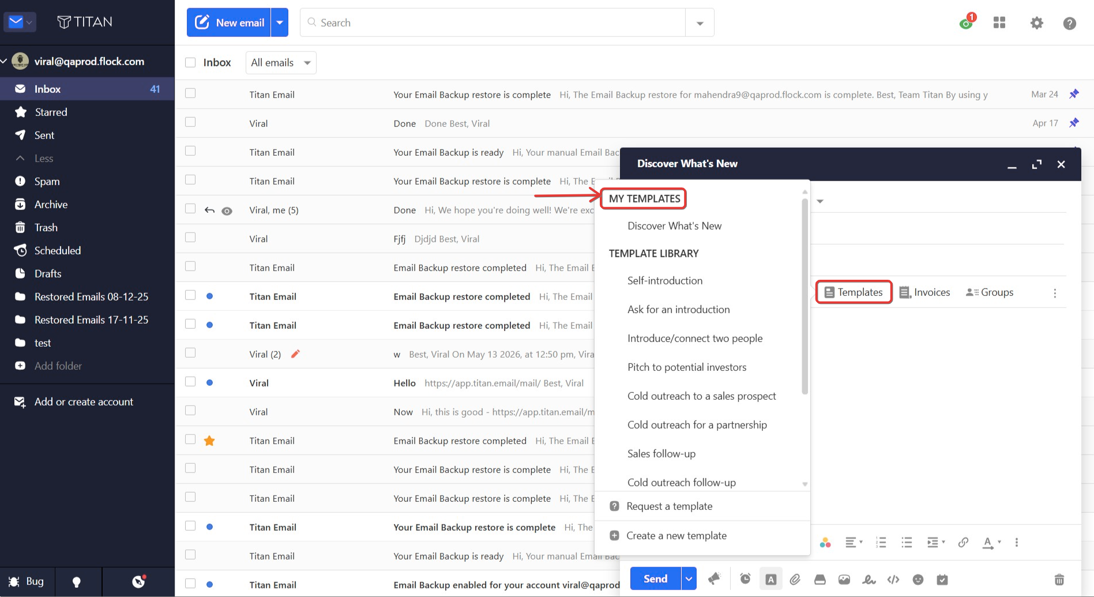1094x597 pixels.
Task: Open more formatting options in the editor toolbar
Action: click(1017, 542)
